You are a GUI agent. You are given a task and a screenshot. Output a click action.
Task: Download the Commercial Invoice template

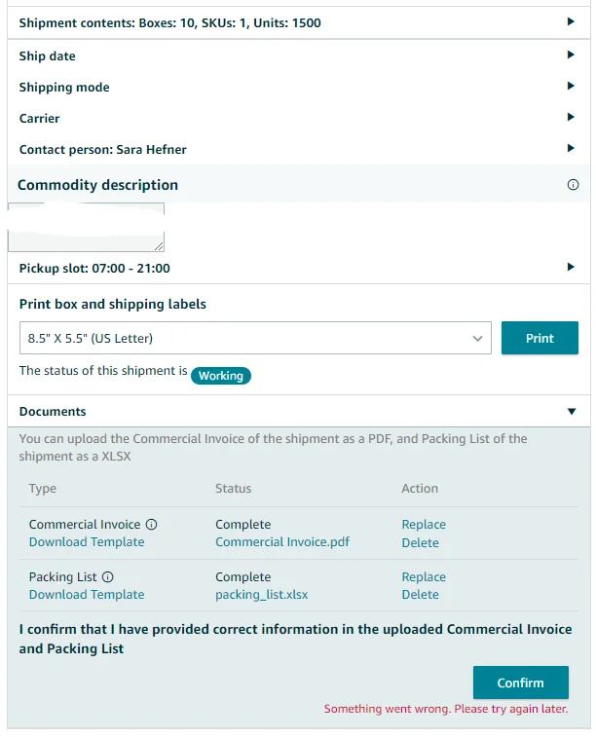(87, 542)
